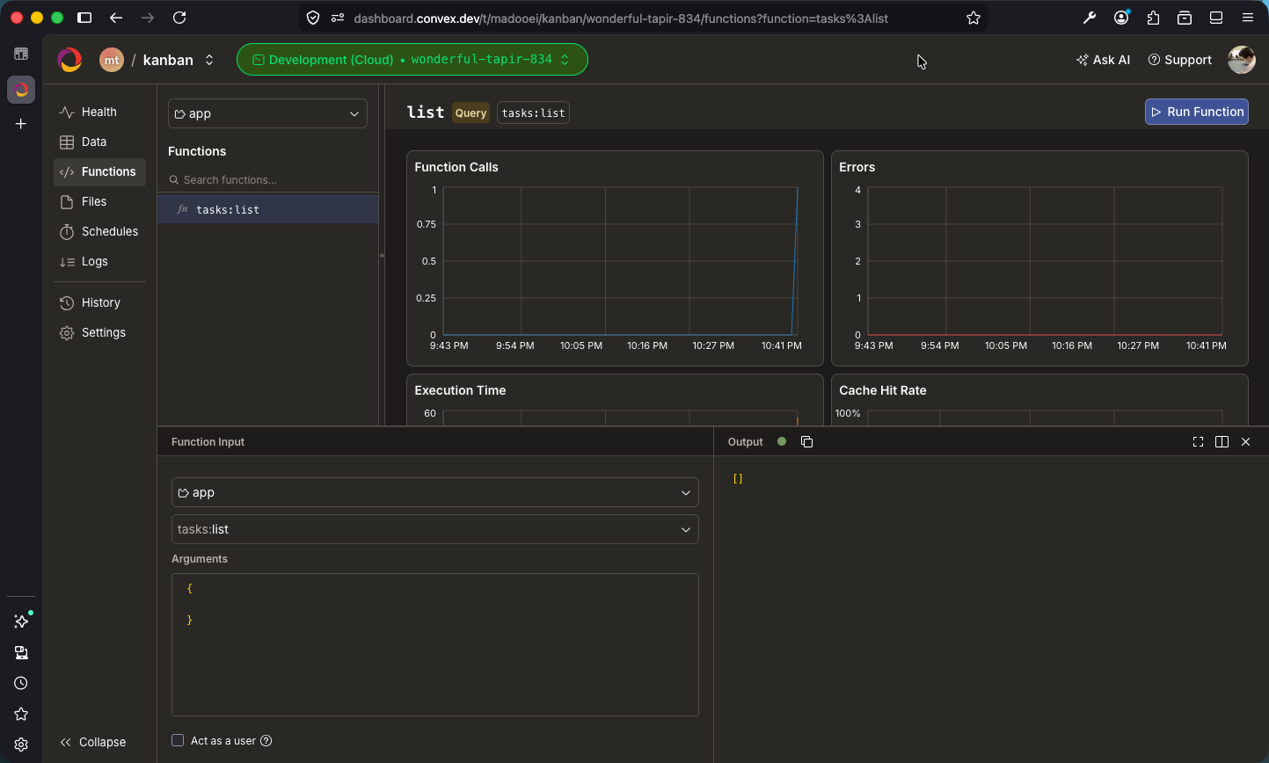Image resolution: width=1269 pixels, height=763 pixels.
Task: Close the function runner panel
Action: [1245, 441]
